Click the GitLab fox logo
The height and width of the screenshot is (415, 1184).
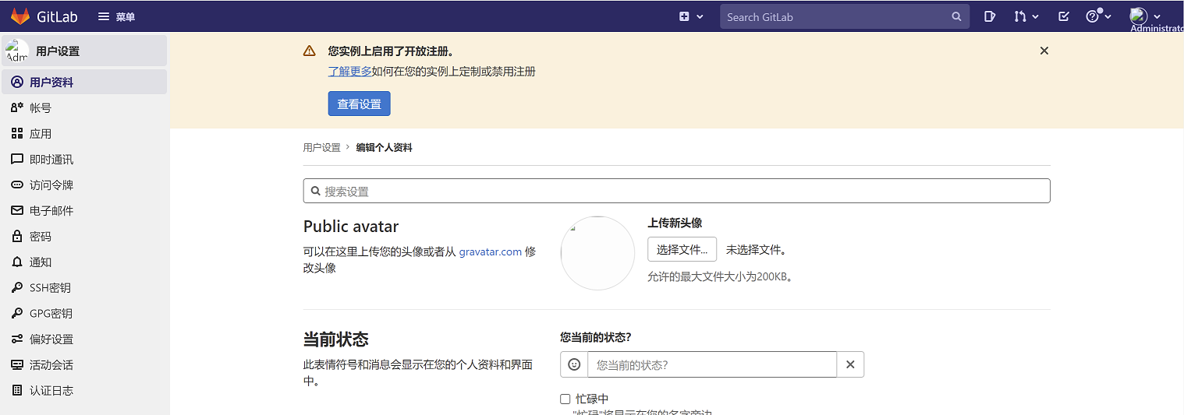coord(20,16)
